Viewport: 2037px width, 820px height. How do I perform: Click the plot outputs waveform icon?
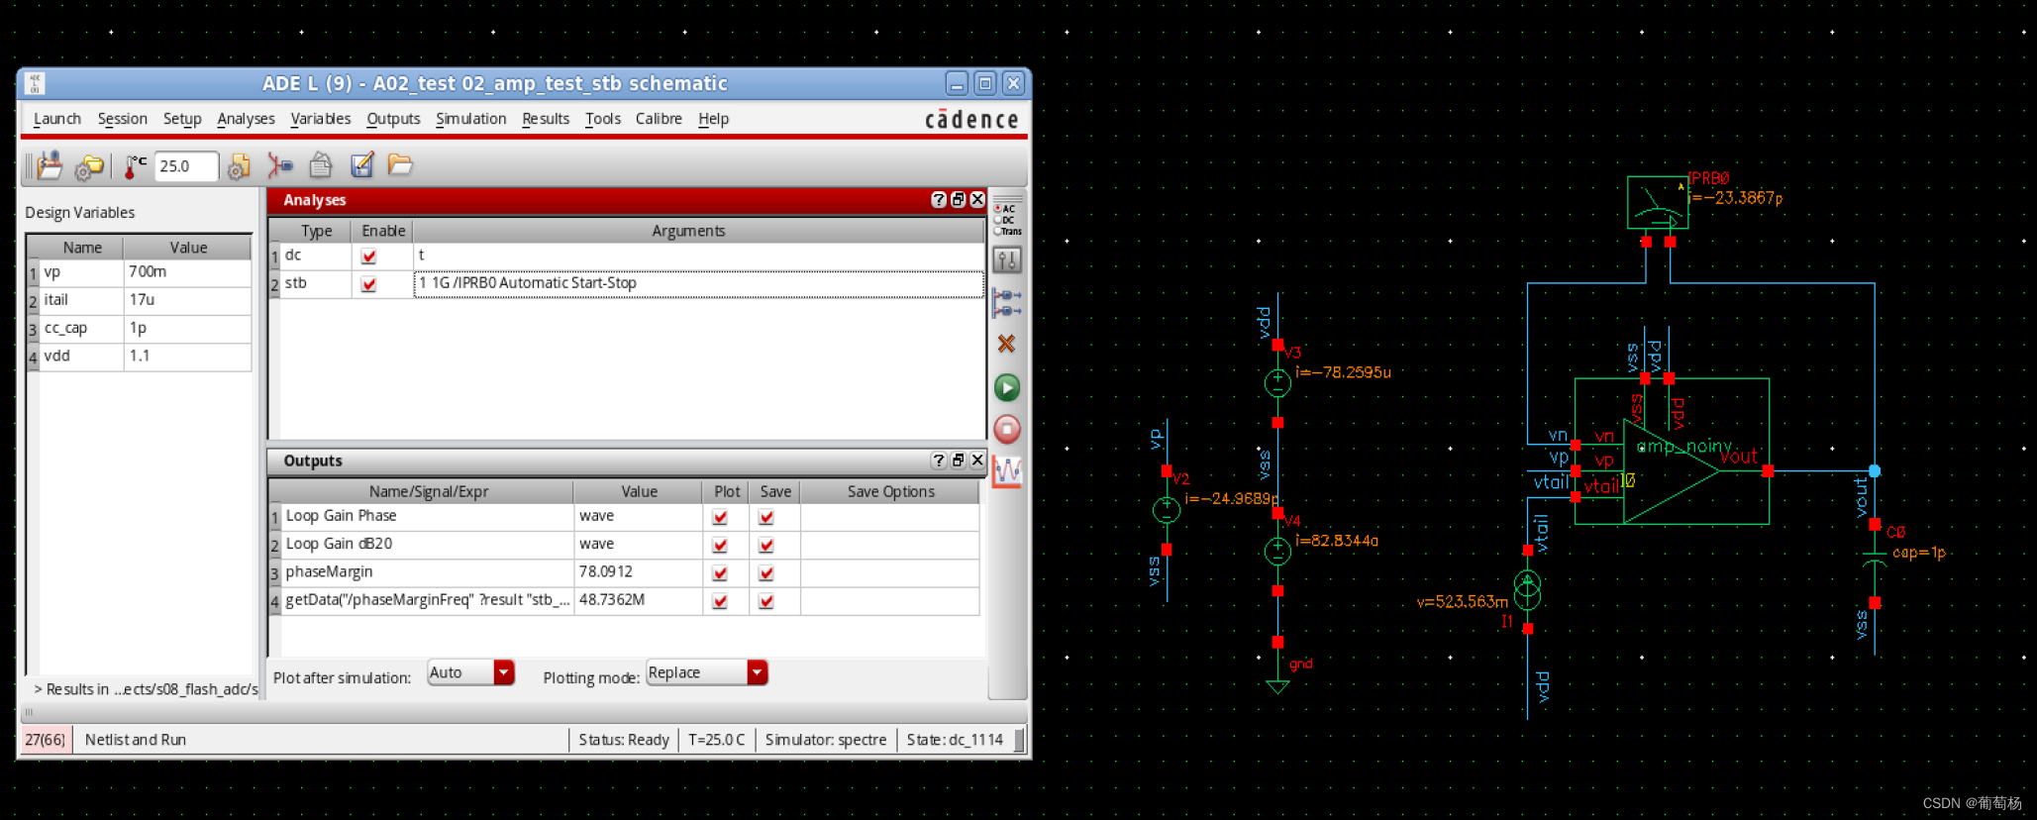pyautogui.click(x=1007, y=471)
